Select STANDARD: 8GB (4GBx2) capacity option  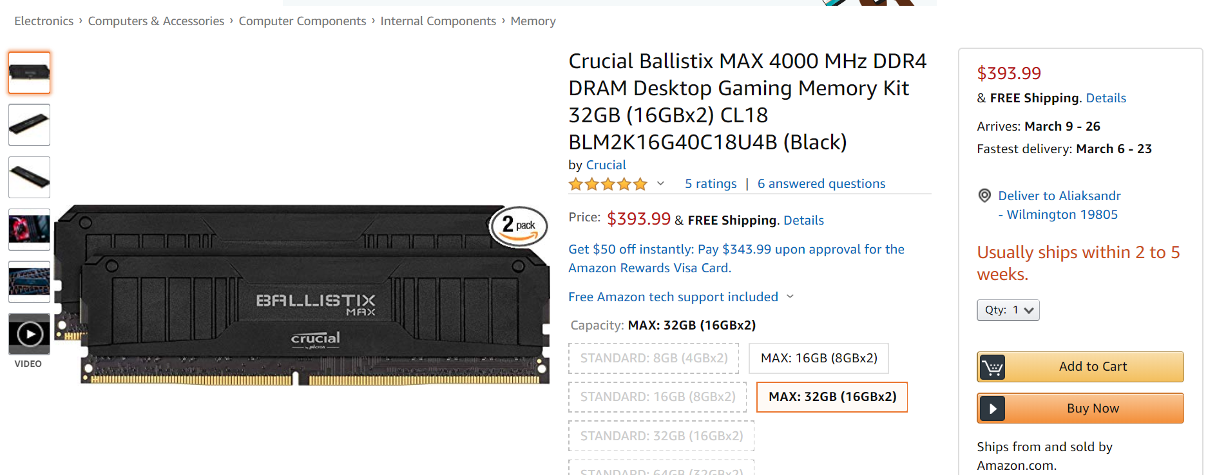[653, 359]
